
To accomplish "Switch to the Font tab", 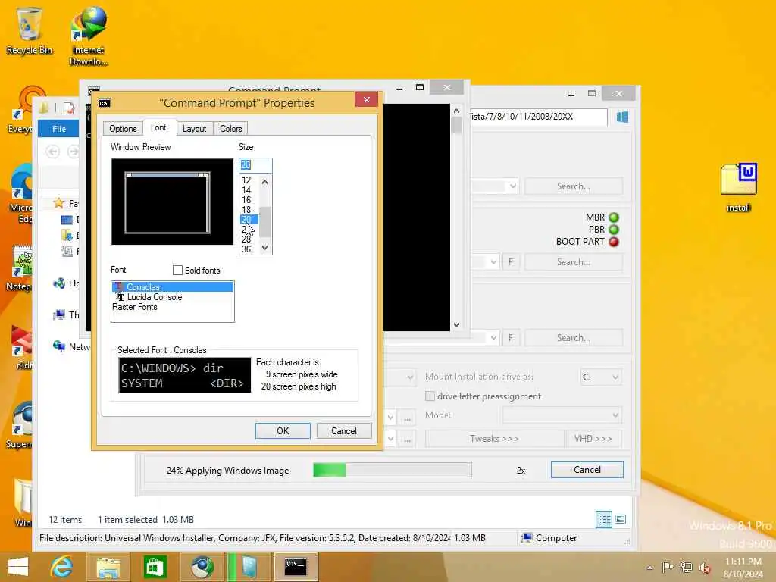I will point(158,127).
